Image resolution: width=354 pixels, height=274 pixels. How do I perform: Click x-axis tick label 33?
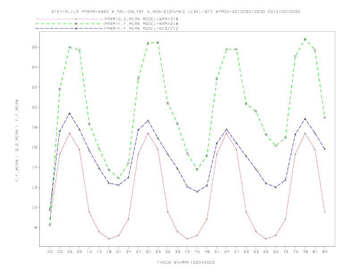pos(158,252)
